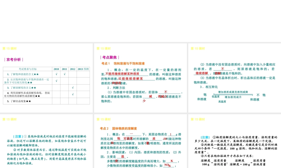Screen dimensions: 281x168
Task: Click the 高温度 label in the diagram
Action: tap(222, 102)
